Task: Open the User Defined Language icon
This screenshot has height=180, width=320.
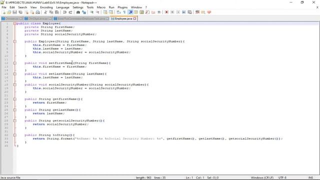Action: [136, 12]
